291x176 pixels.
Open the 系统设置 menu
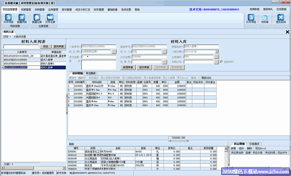126,10
